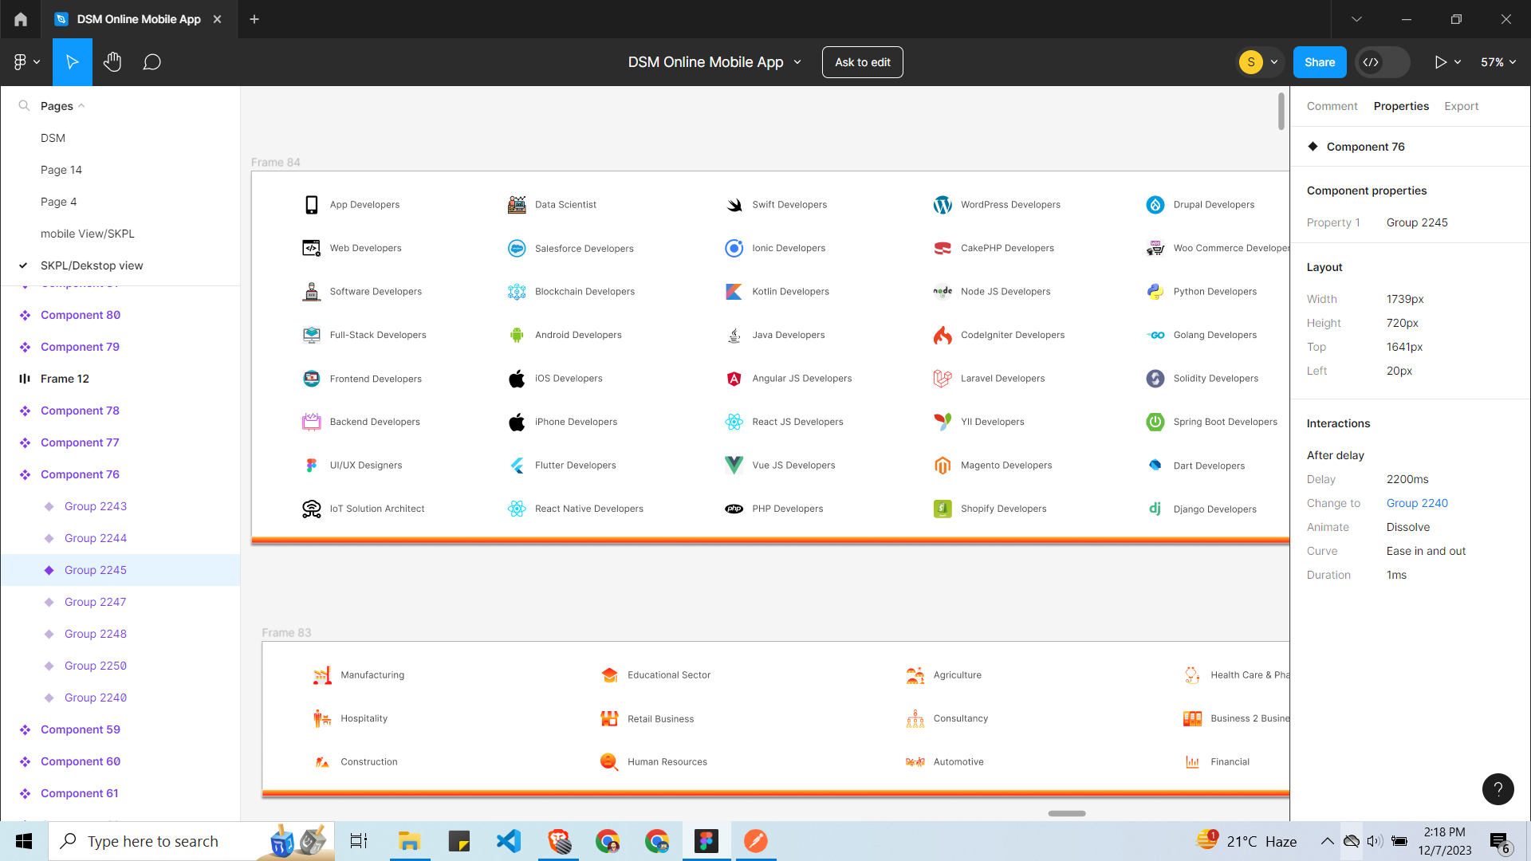1531x861 pixels.
Task: Click the horizontal canvas scrollbar
Action: [1067, 813]
